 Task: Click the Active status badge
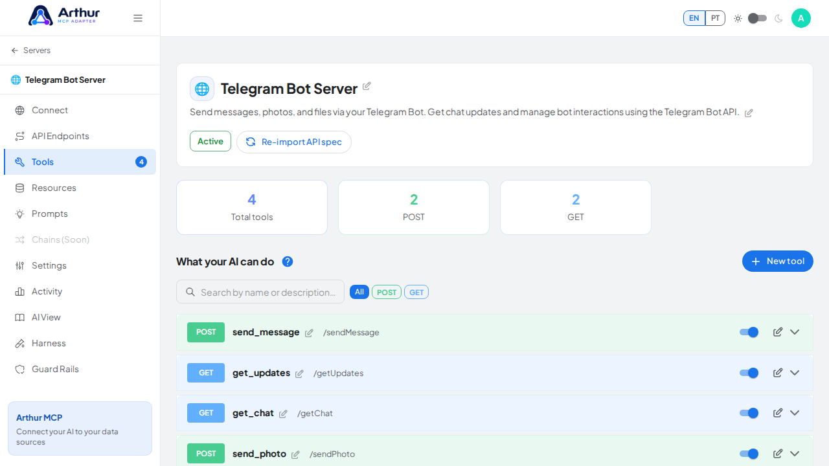pyautogui.click(x=210, y=141)
